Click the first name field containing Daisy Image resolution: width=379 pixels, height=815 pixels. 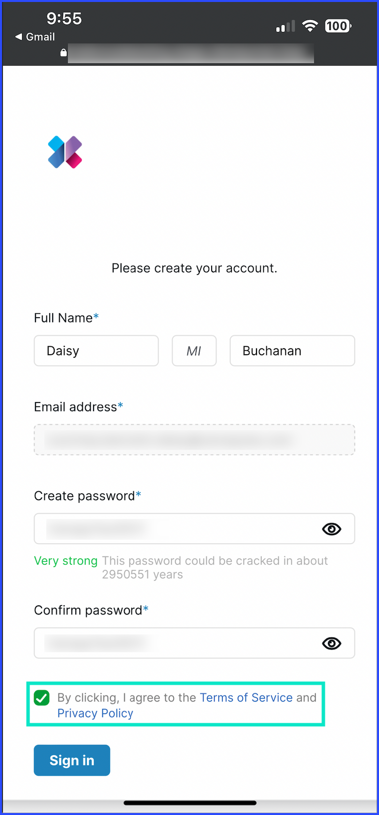[96, 351]
